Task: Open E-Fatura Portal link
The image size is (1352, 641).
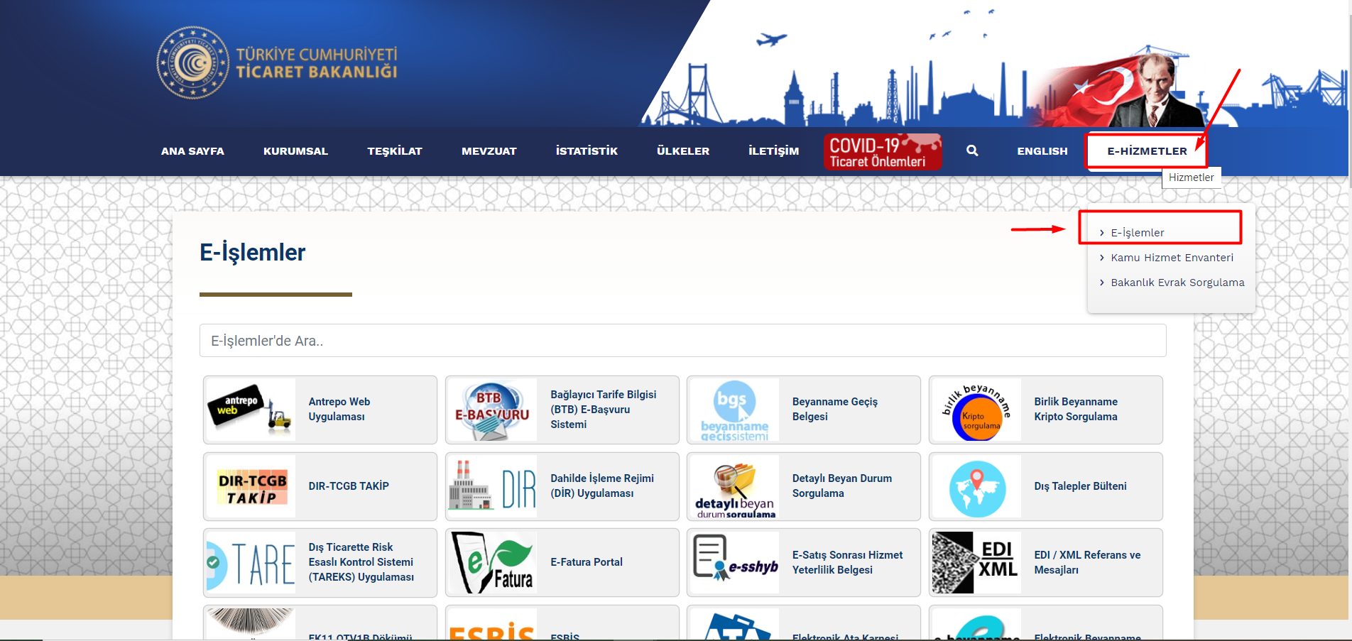Action: 587,562
